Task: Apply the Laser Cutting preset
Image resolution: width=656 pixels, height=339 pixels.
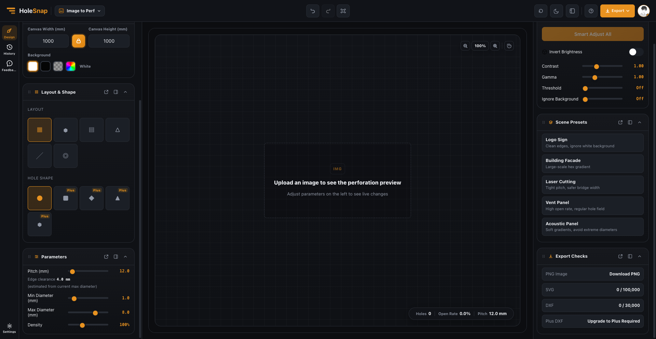Action: point(593,185)
